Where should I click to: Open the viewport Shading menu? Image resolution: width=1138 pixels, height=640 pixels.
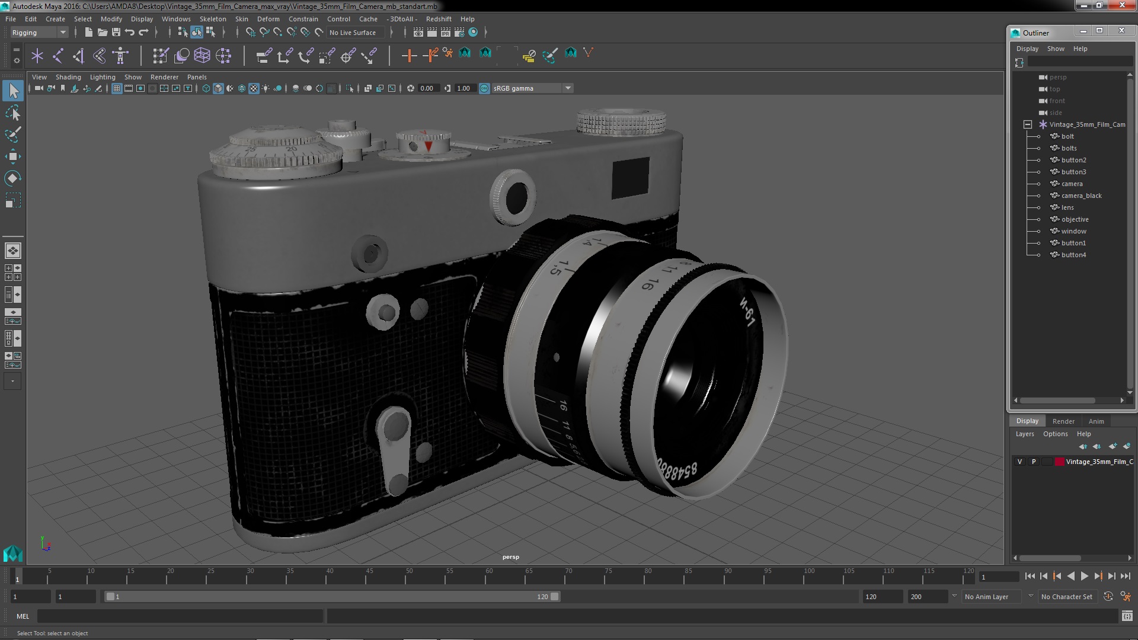tap(68, 77)
